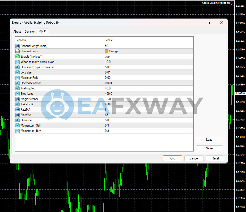Click the Reset button
The width and height of the screenshot is (246, 212).
pyautogui.click(x=215, y=158)
